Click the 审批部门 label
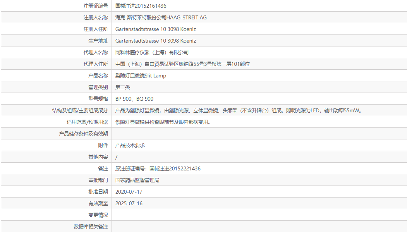Image resolution: width=407 pixels, height=232 pixels. pyautogui.click(x=98, y=180)
